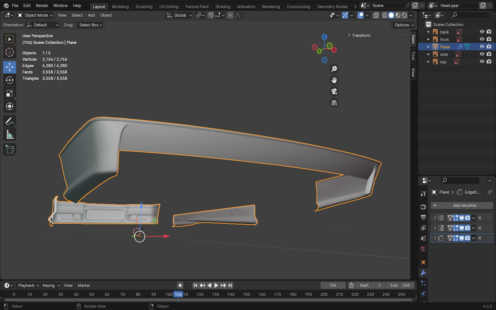Screen dimensions: 496x310
Task: Open the Keying dropdown in the timeline
Action: (x=51, y=285)
